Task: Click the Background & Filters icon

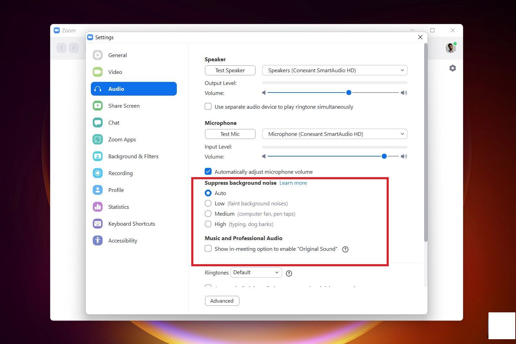Action: [98, 156]
